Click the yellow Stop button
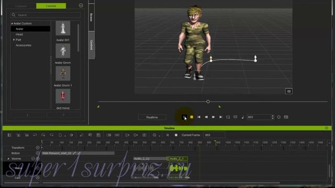This screenshot has width=335, height=188. click(x=192, y=117)
